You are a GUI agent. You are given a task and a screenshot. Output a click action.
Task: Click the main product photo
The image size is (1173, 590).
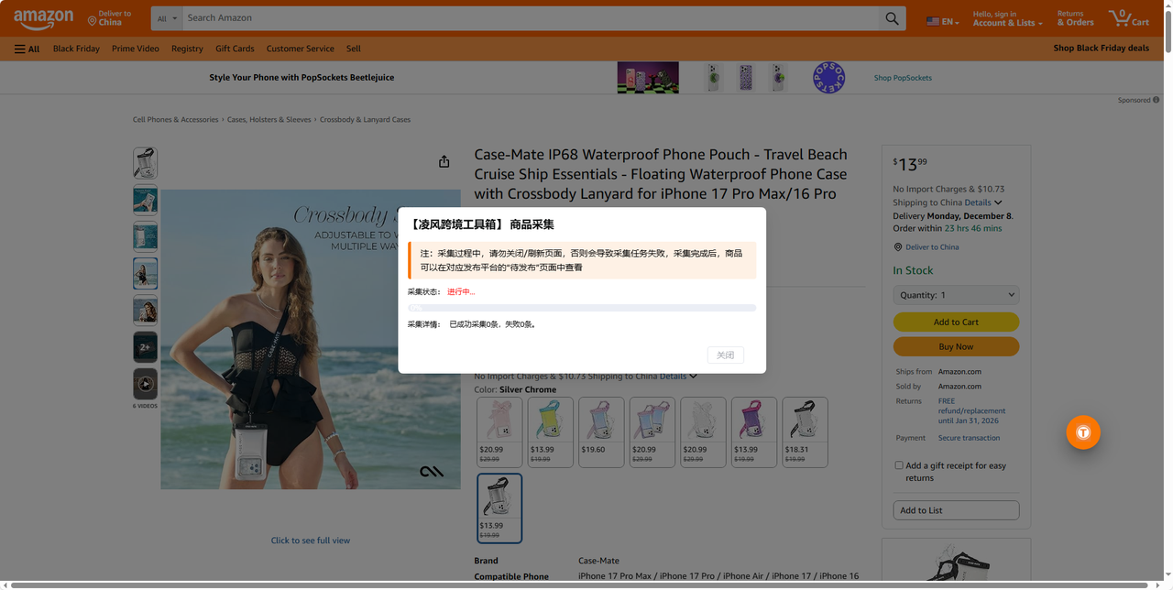pyautogui.click(x=311, y=339)
